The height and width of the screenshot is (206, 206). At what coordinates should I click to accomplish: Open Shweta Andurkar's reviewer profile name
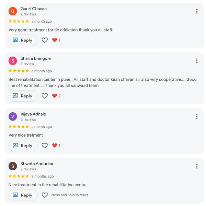37,163
